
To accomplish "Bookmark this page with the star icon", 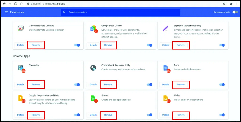I will [224, 4].
